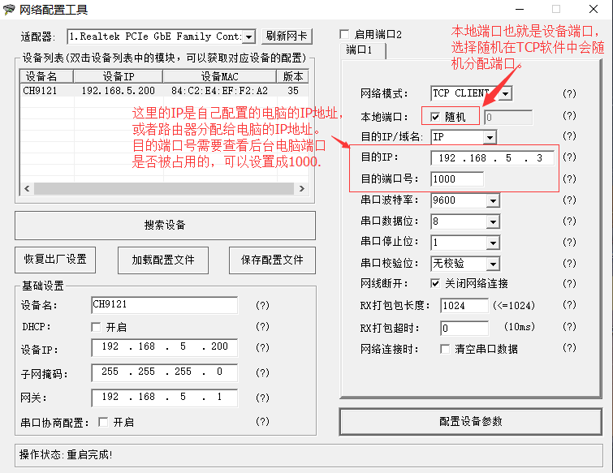The height and width of the screenshot is (473, 613).
Task: Open 串口停止位 dropdown
Action: (x=493, y=243)
